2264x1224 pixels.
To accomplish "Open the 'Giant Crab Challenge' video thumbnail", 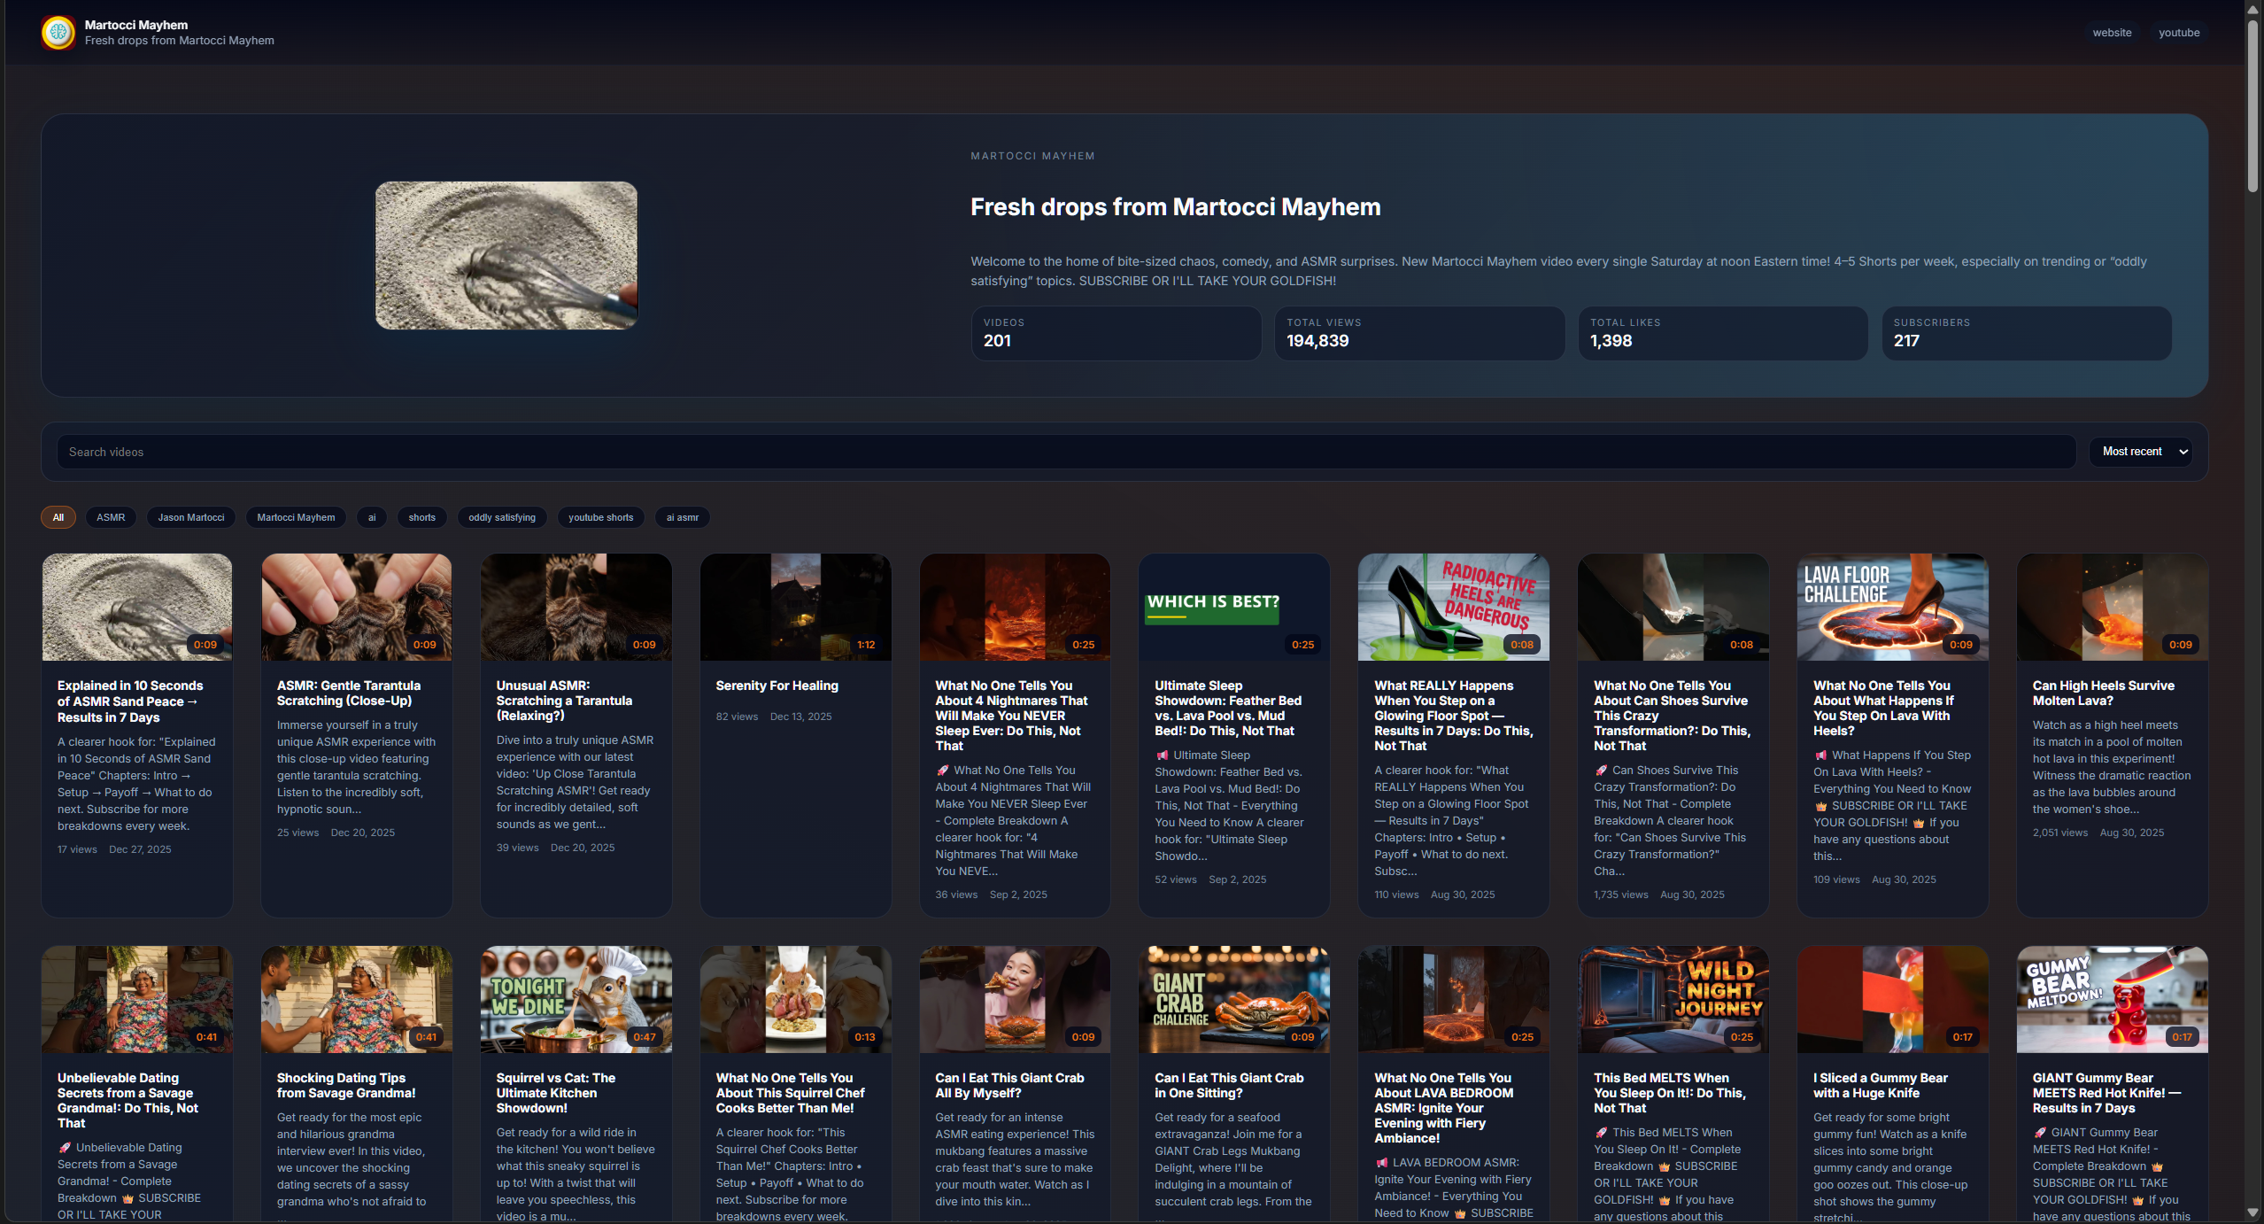I will [x=1232, y=998].
